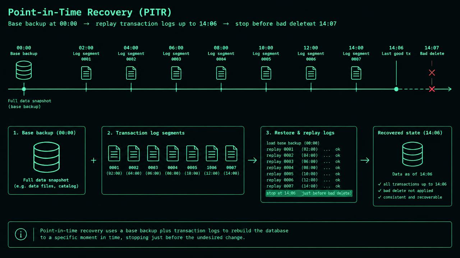460x258 pixels.
Task: Click the "Data as of 14:06" caption
Action: pos(412,174)
